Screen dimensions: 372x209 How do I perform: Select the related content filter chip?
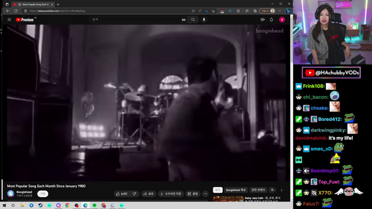click(258, 190)
